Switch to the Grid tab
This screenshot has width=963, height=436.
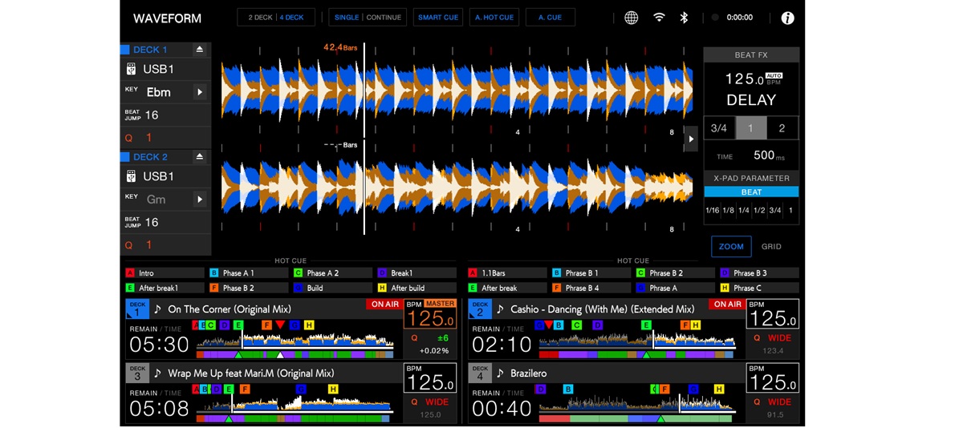771,247
